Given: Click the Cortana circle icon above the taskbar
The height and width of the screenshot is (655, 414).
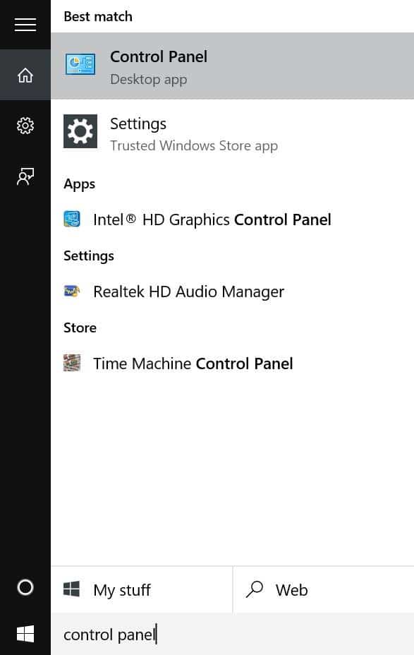Looking at the screenshot, I should coord(25,587).
